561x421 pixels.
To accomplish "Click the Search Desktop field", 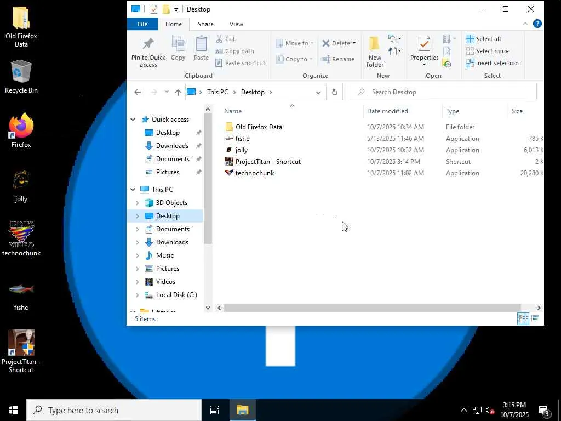I will point(443,92).
